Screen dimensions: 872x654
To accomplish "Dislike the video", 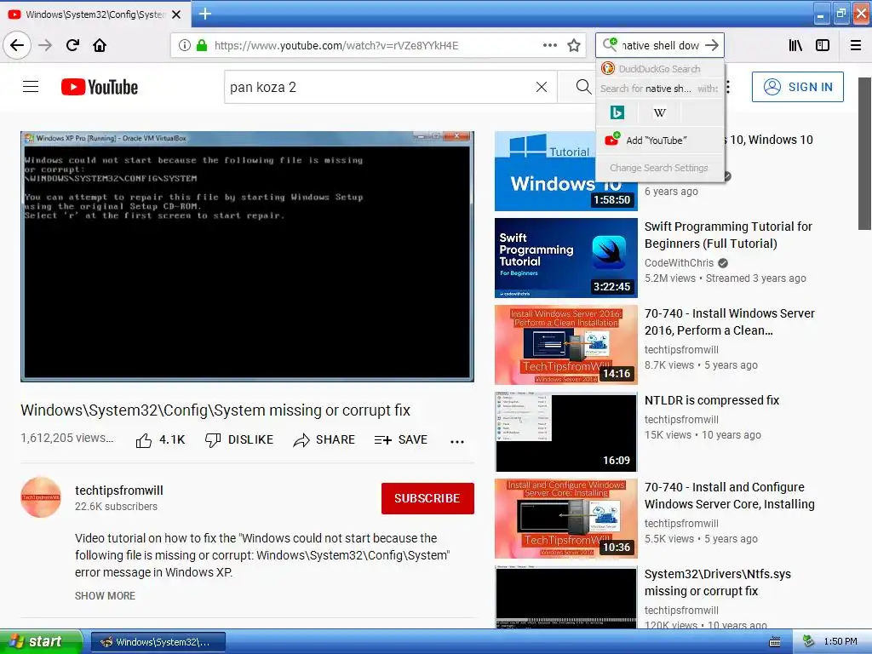I will coord(239,440).
